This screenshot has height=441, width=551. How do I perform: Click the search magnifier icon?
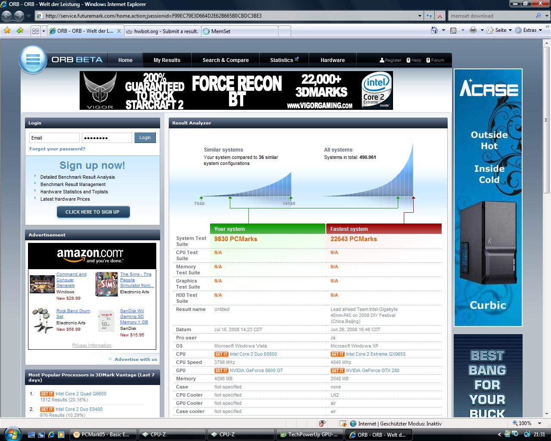tap(538, 16)
